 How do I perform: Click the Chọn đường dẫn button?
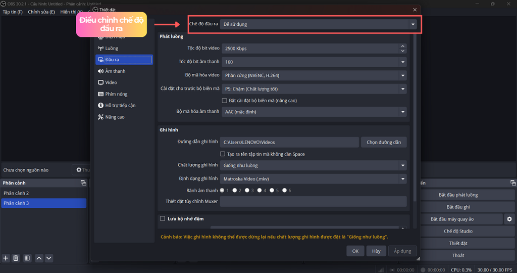pos(384,142)
